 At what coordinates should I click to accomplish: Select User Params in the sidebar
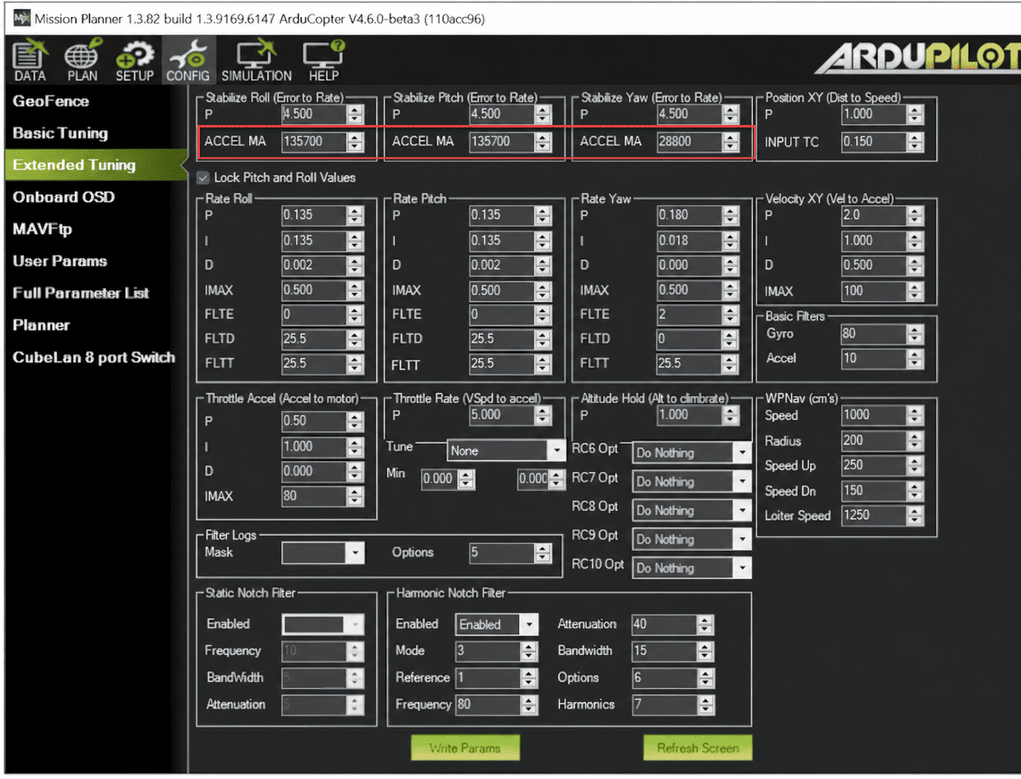(60, 261)
